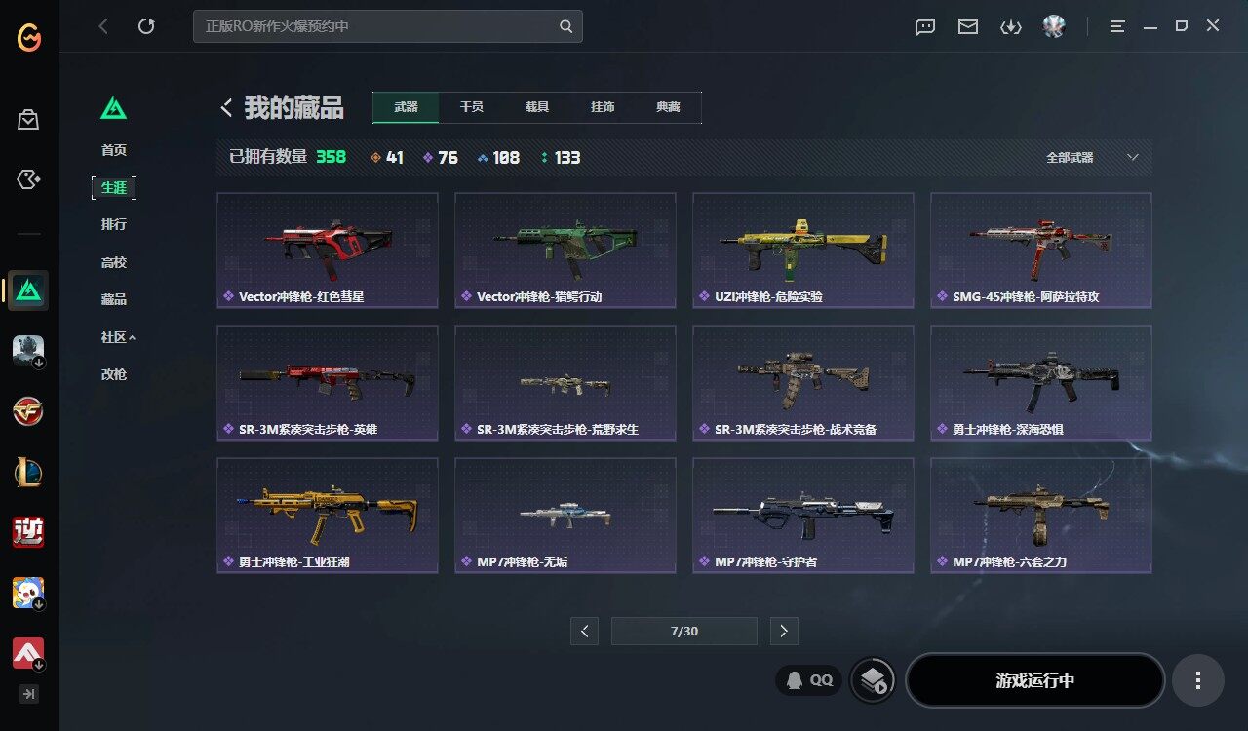This screenshot has height=731, width=1248.
Task: Go to next collection page arrow
Action: point(784,631)
